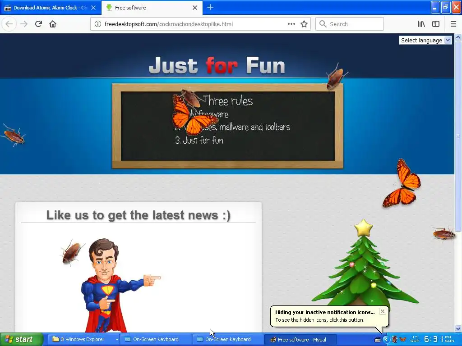This screenshot has height=346, width=462.
Task: Go back to previous page
Action: pos(9,24)
